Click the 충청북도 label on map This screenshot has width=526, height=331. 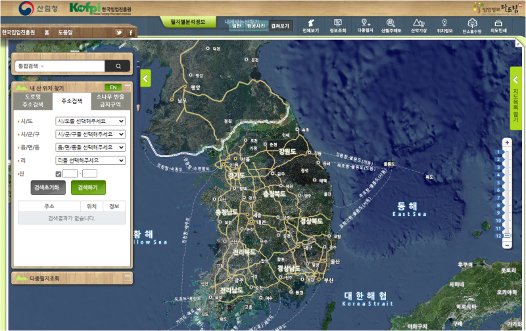[274, 194]
